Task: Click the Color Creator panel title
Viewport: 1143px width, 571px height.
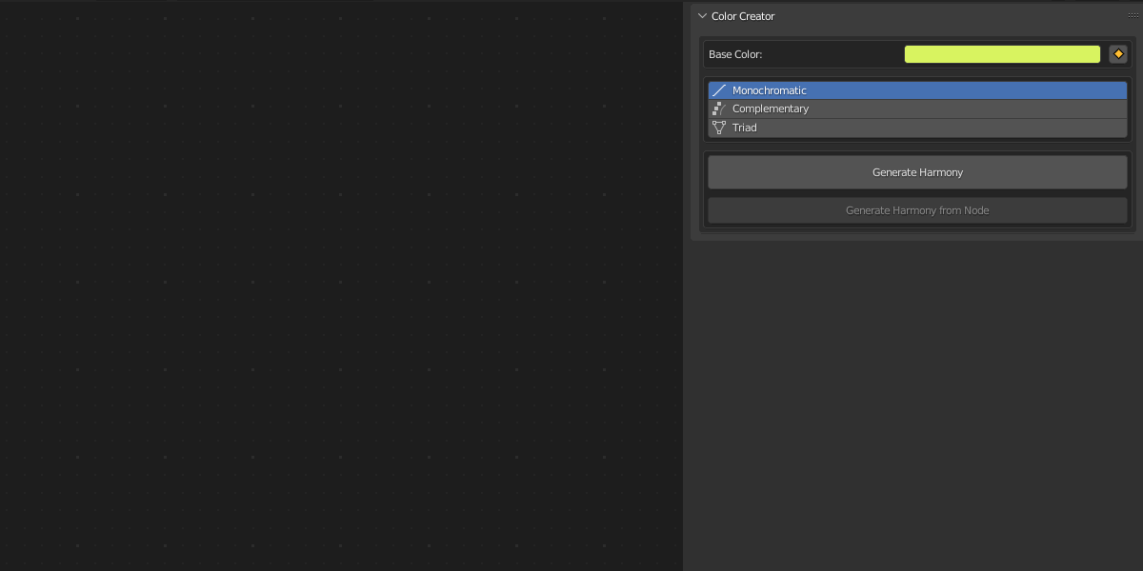Action: [743, 16]
